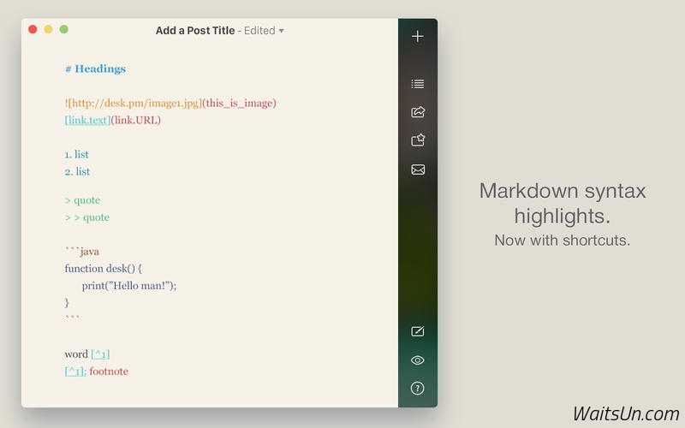Screen dimensions: 685x428
Task: Toggle preview with the eye icon
Action: (418, 360)
